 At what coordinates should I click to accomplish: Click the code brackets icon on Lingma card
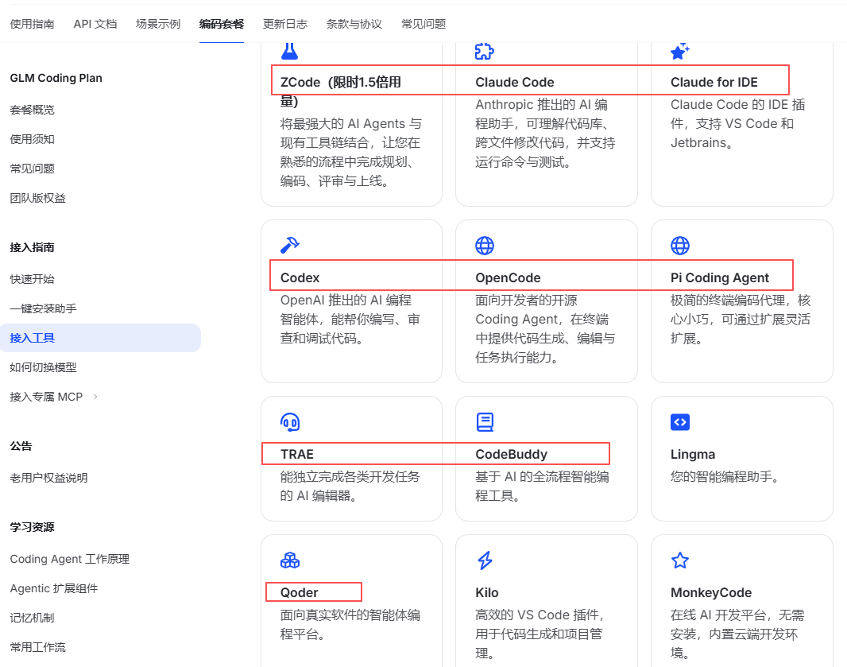tap(680, 422)
